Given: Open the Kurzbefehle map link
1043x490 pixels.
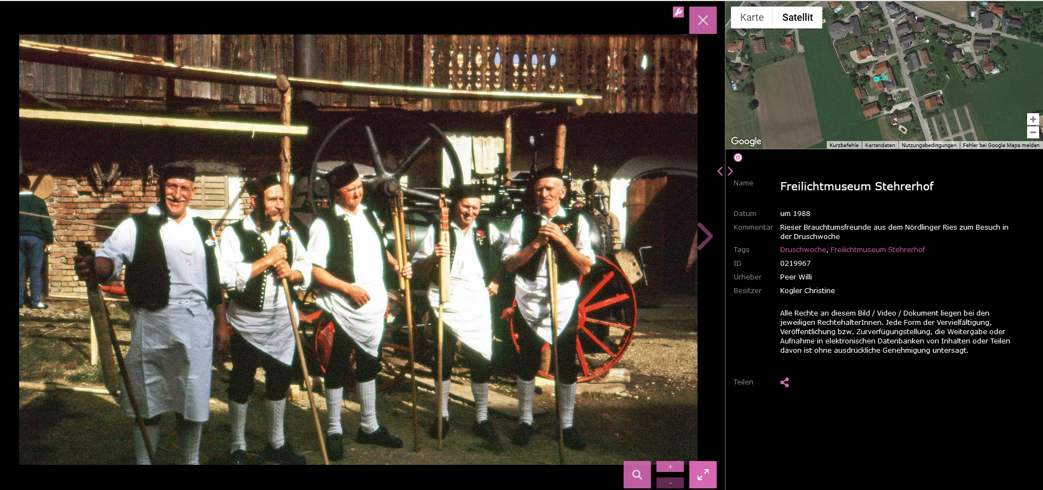Looking at the screenshot, I should pyautogui.click(x=844, y=145).
